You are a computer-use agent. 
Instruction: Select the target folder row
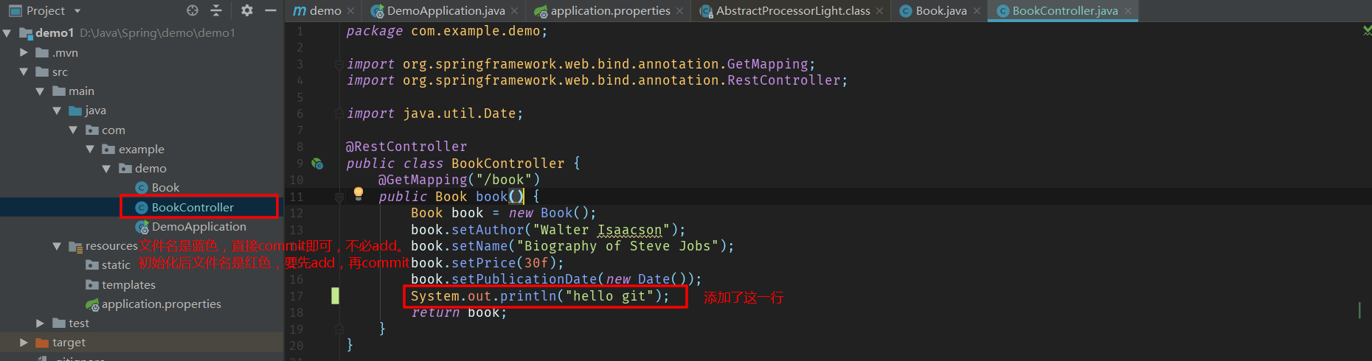[142, 343]
